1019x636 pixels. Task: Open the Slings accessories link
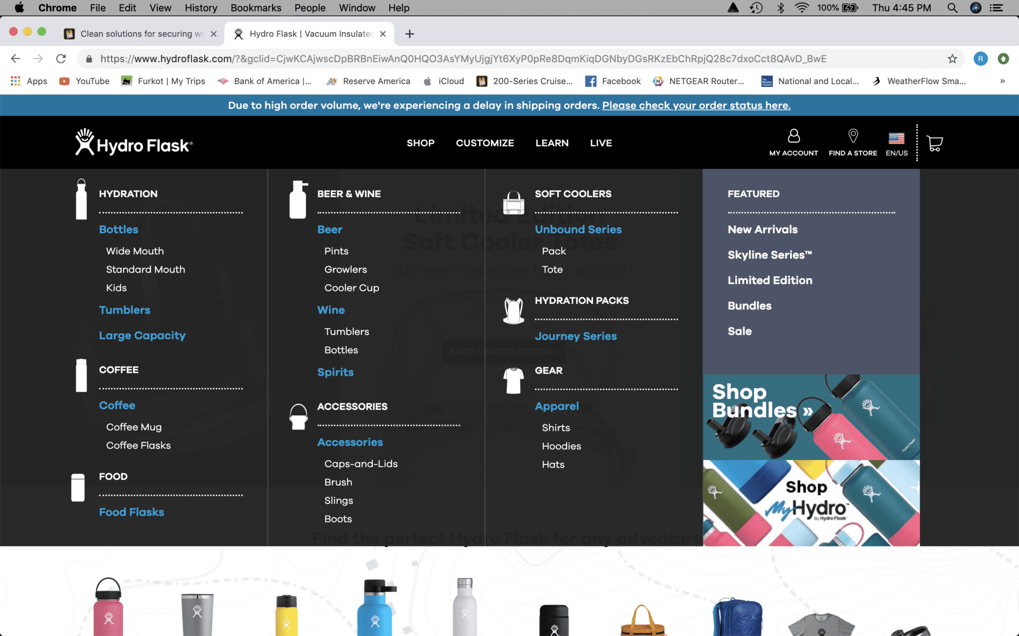click(x=339, y=501)
